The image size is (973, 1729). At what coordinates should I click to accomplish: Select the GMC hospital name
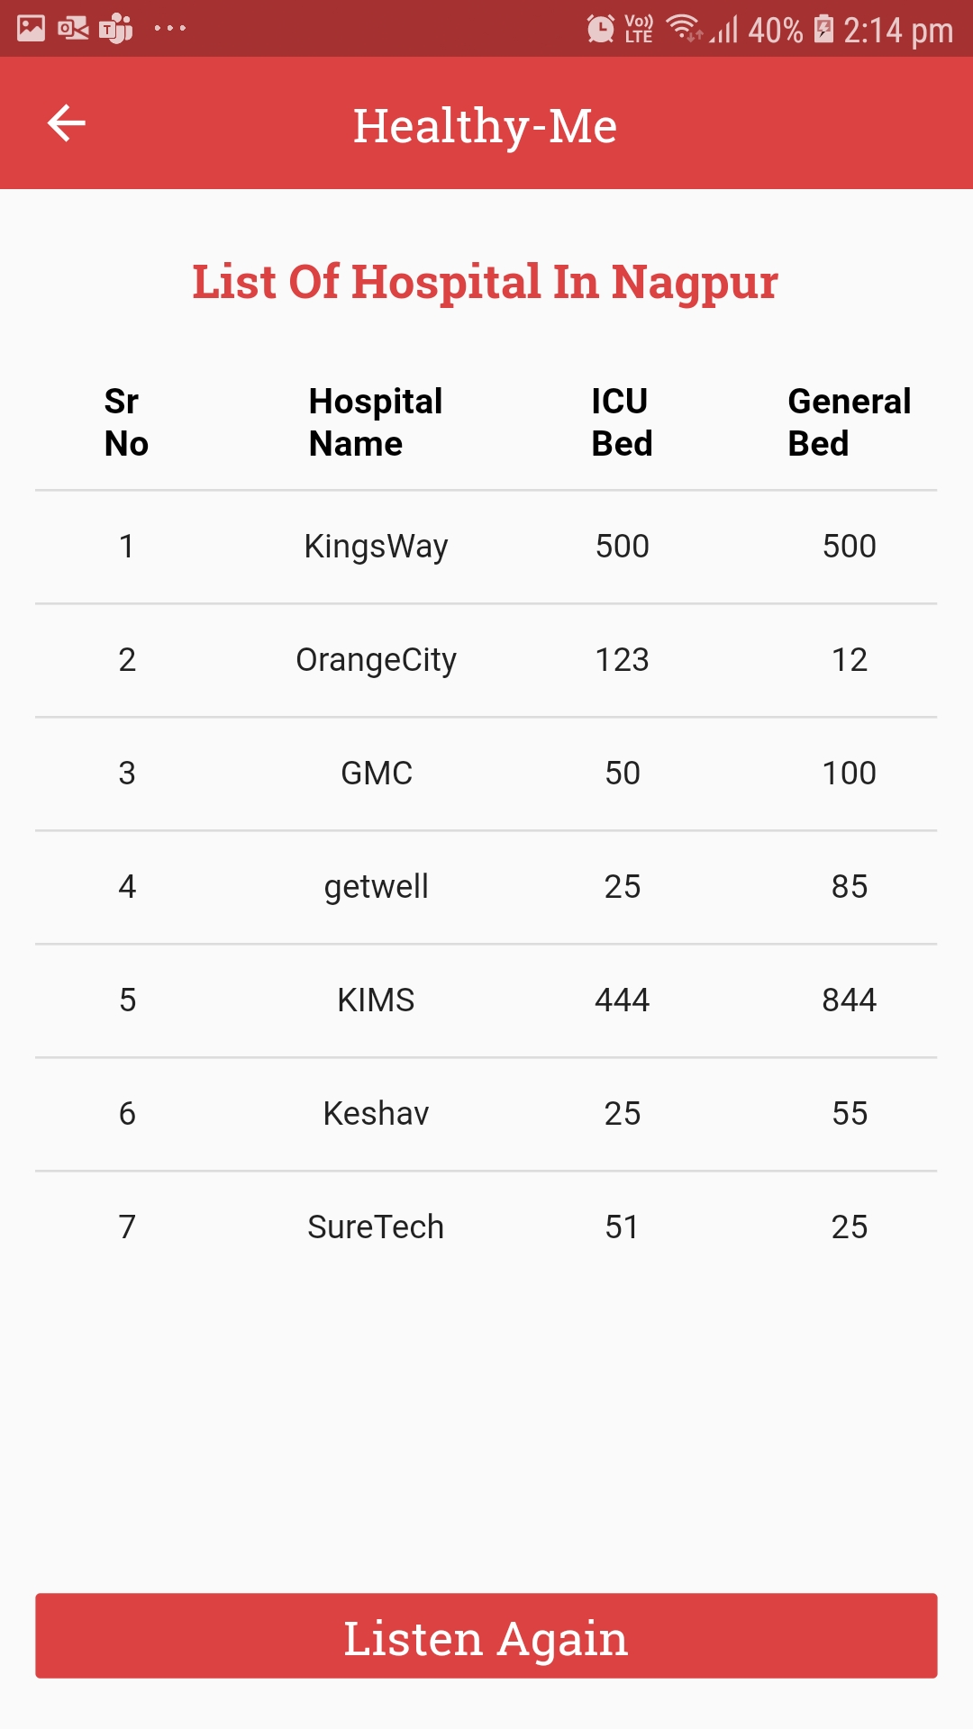[x=377, y=774]
